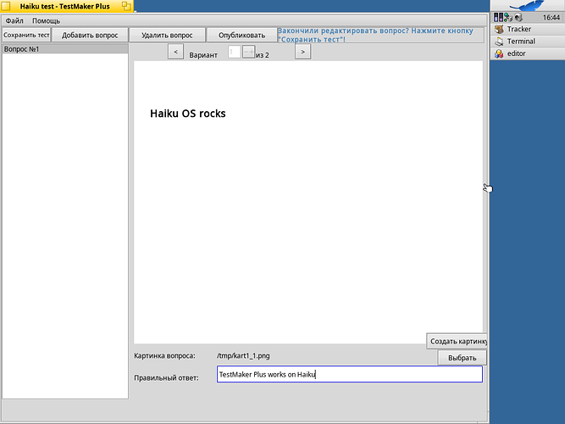The width and height of the screenshot is (565, 424).
Task: Go to next variant with > button
Action: point(302,52)
